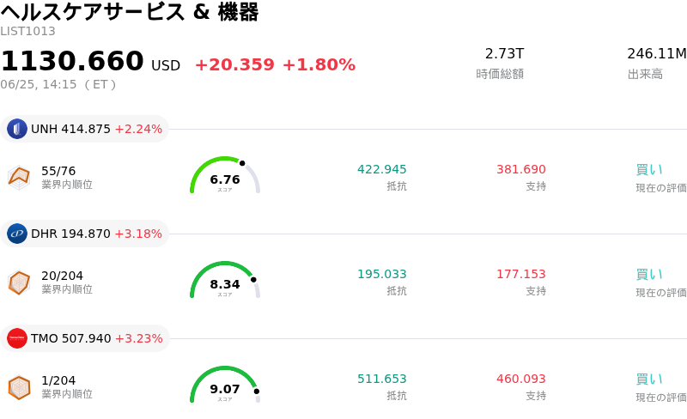
Task: Open the UNH 414.875 ticker pill
Action: 84,129
